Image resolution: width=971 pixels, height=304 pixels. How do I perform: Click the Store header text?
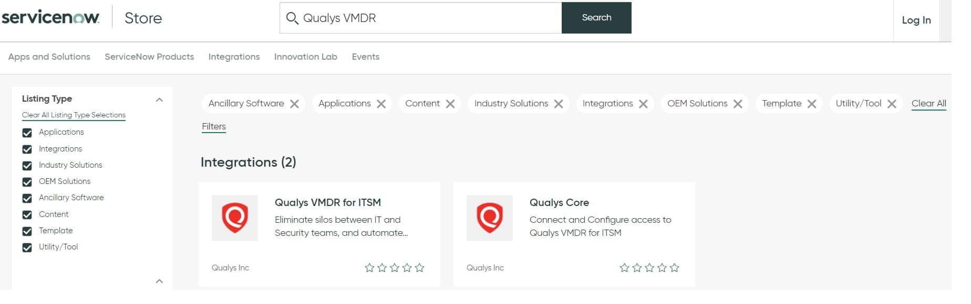tap(143, 18)
